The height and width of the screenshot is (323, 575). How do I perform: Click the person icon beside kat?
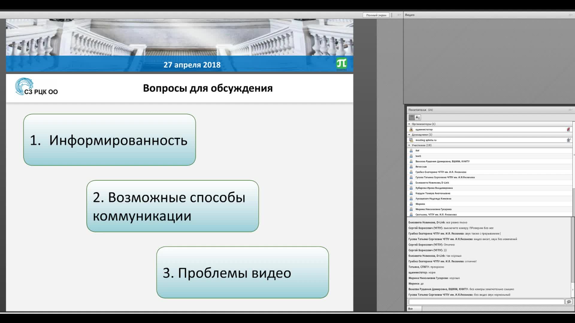click(x=411, y=151)
